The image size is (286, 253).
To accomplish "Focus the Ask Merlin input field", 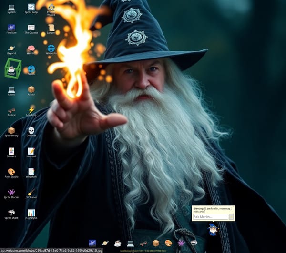I will tap(211, 217).
